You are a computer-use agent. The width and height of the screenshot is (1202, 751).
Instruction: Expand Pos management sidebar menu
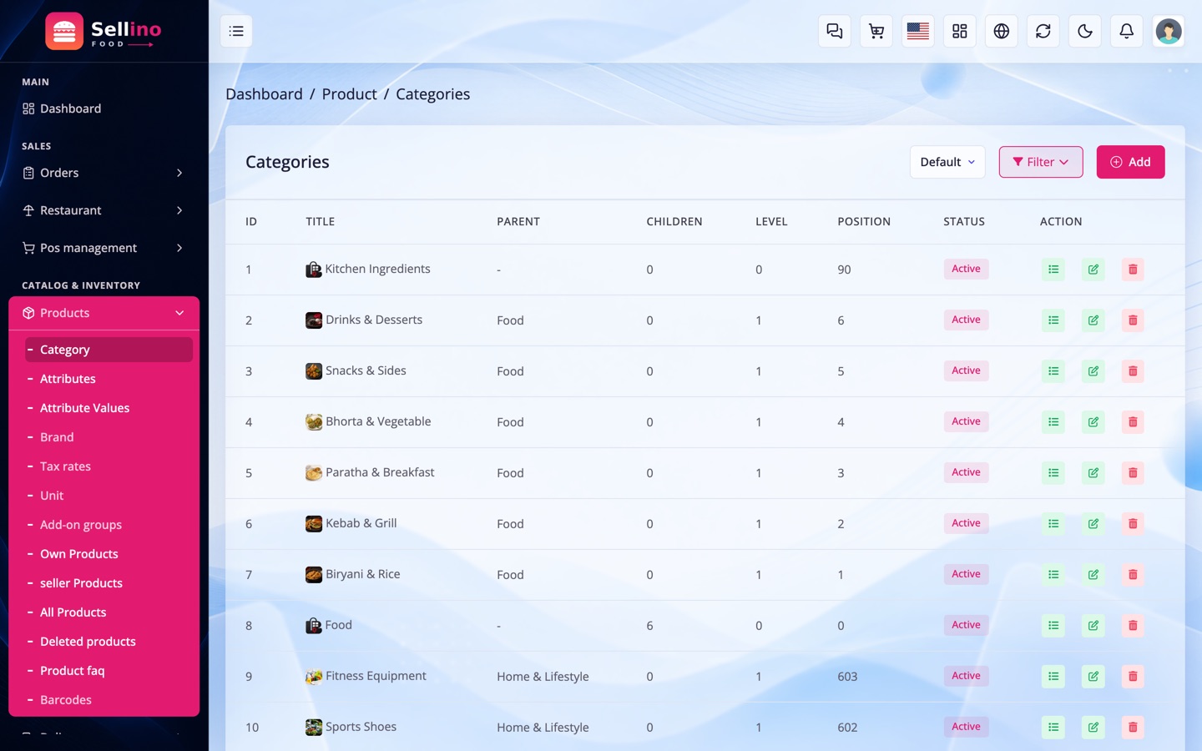[104, 248]
